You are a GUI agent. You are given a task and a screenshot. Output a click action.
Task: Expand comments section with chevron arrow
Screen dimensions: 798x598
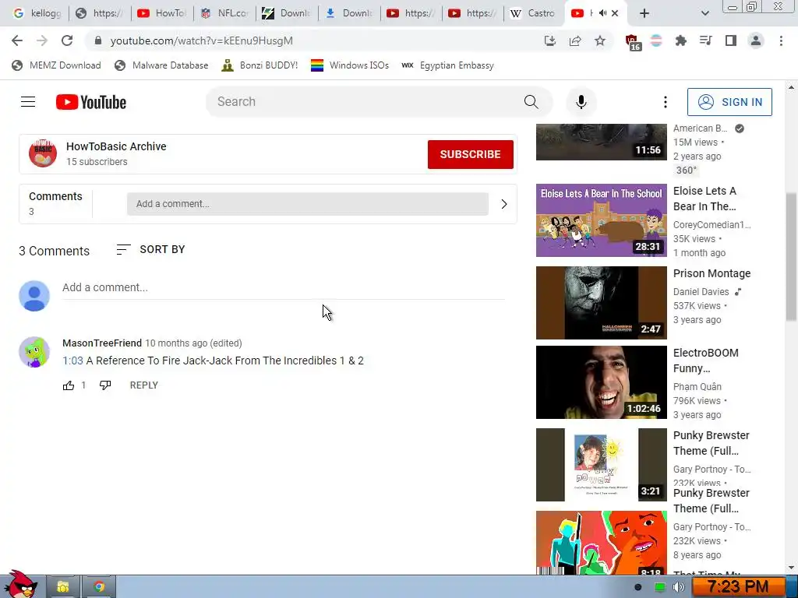click(x=504, y=204)
